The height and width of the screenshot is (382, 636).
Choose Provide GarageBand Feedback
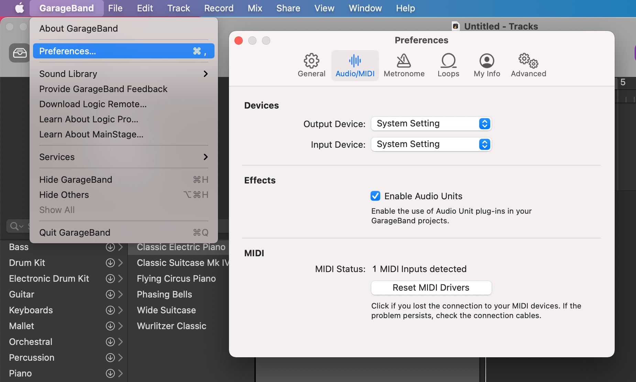click(x=123, y=89)
